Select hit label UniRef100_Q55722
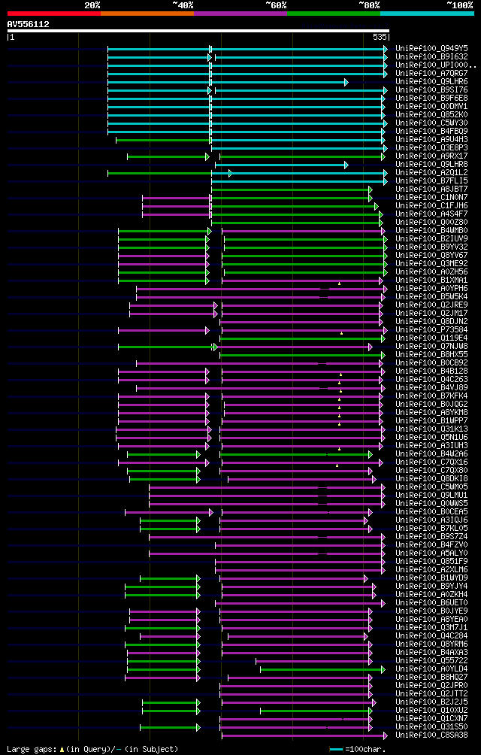 [x=431, y=661]
